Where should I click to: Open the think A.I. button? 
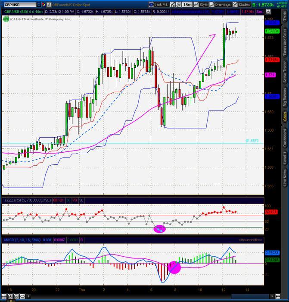pos(158,4)
